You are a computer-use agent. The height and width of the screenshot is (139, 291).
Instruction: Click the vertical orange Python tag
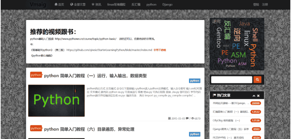(253, 55)
